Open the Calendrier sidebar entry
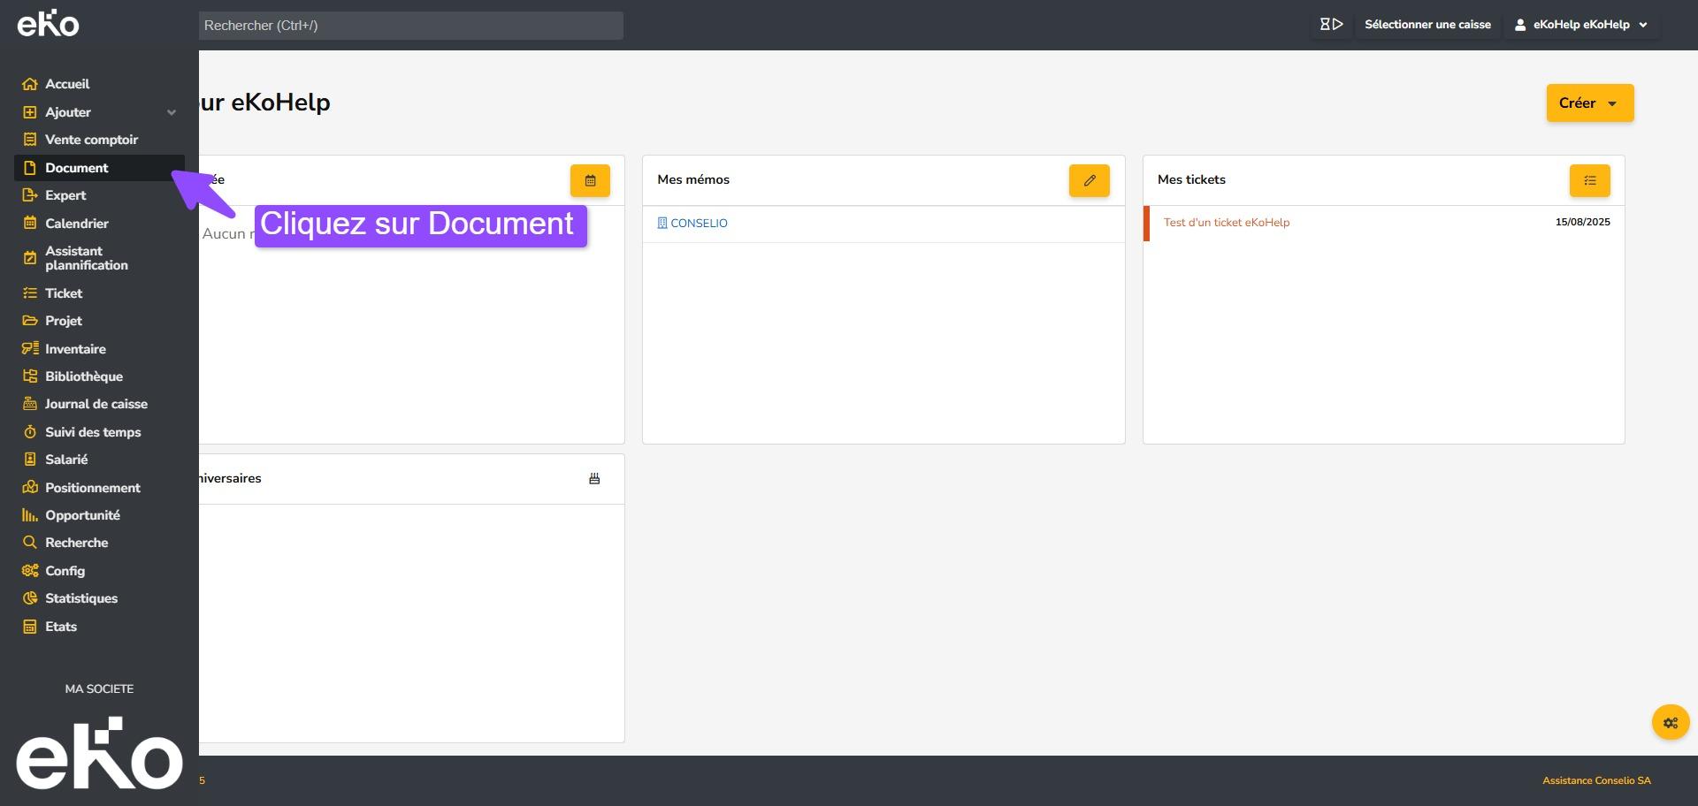 tap(77, 224)
